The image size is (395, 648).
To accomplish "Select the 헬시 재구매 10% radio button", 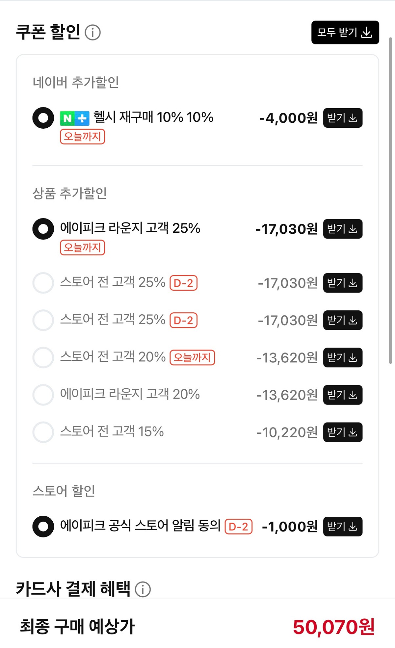I will (x=43, y=118).
